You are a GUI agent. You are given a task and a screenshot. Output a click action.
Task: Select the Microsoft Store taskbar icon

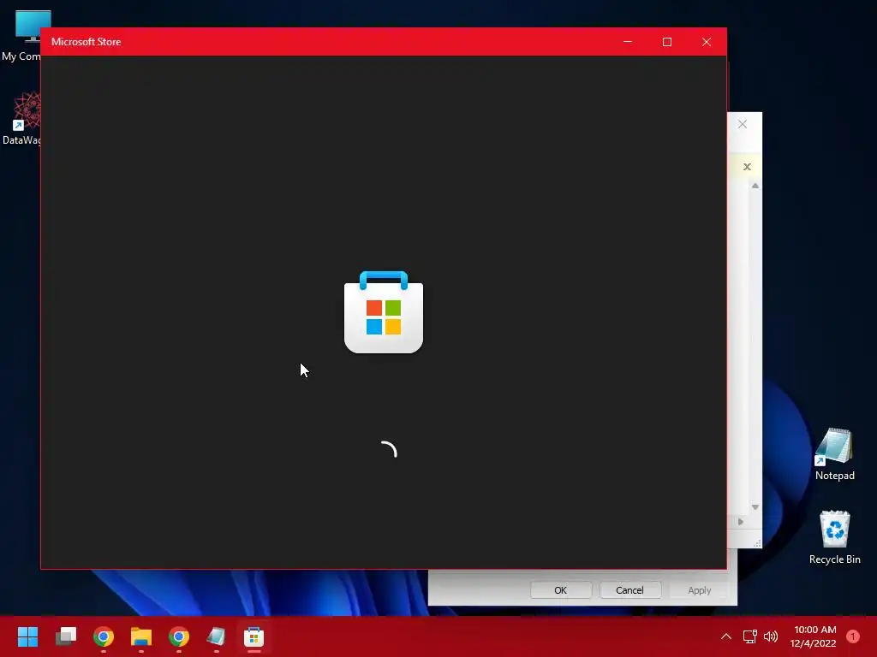[254, 636]
